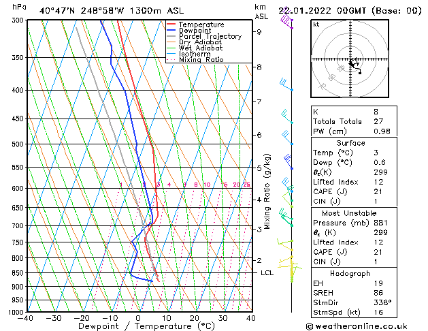Click the station coordinates title text
The image size is (428, 331).
click(x=112, y=11)
